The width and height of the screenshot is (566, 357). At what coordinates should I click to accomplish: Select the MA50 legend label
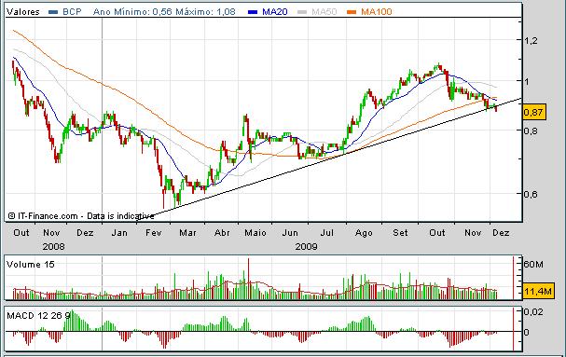324,12
